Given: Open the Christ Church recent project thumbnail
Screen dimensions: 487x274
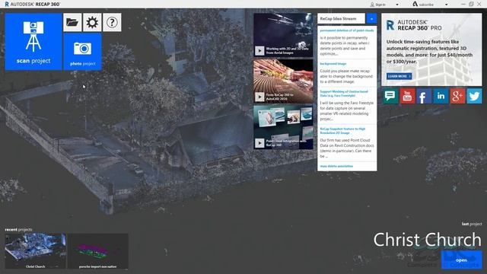Looking at the screenshot, I should point(36,251).
